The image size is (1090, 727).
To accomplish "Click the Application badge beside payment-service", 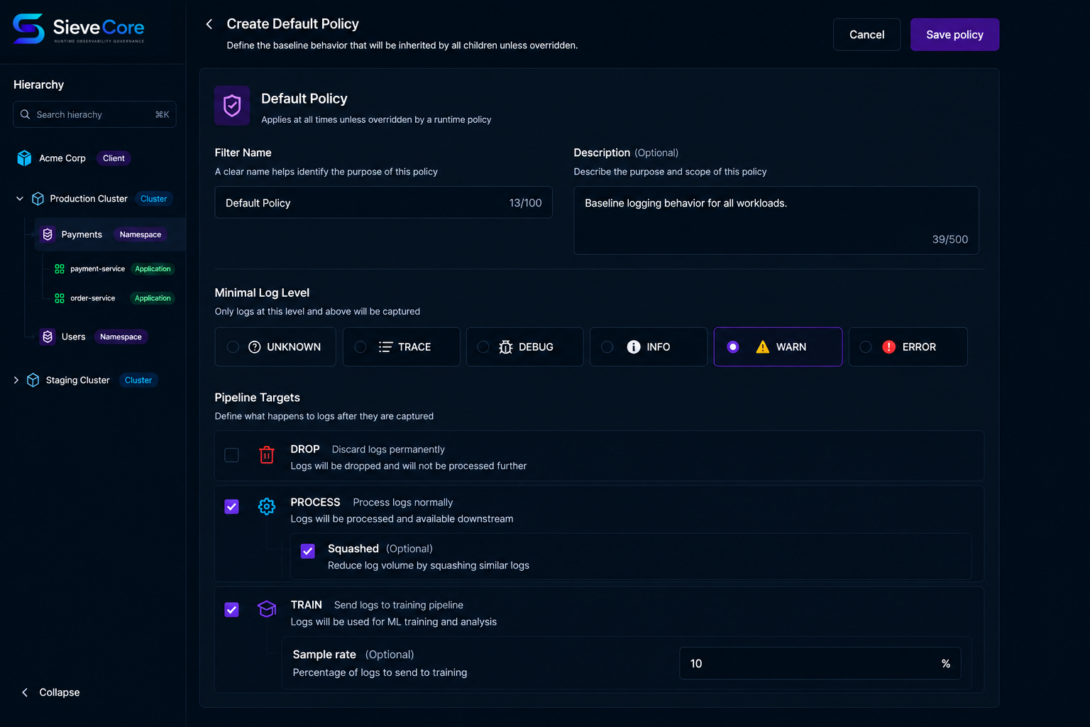I will (x=153, y=269).
